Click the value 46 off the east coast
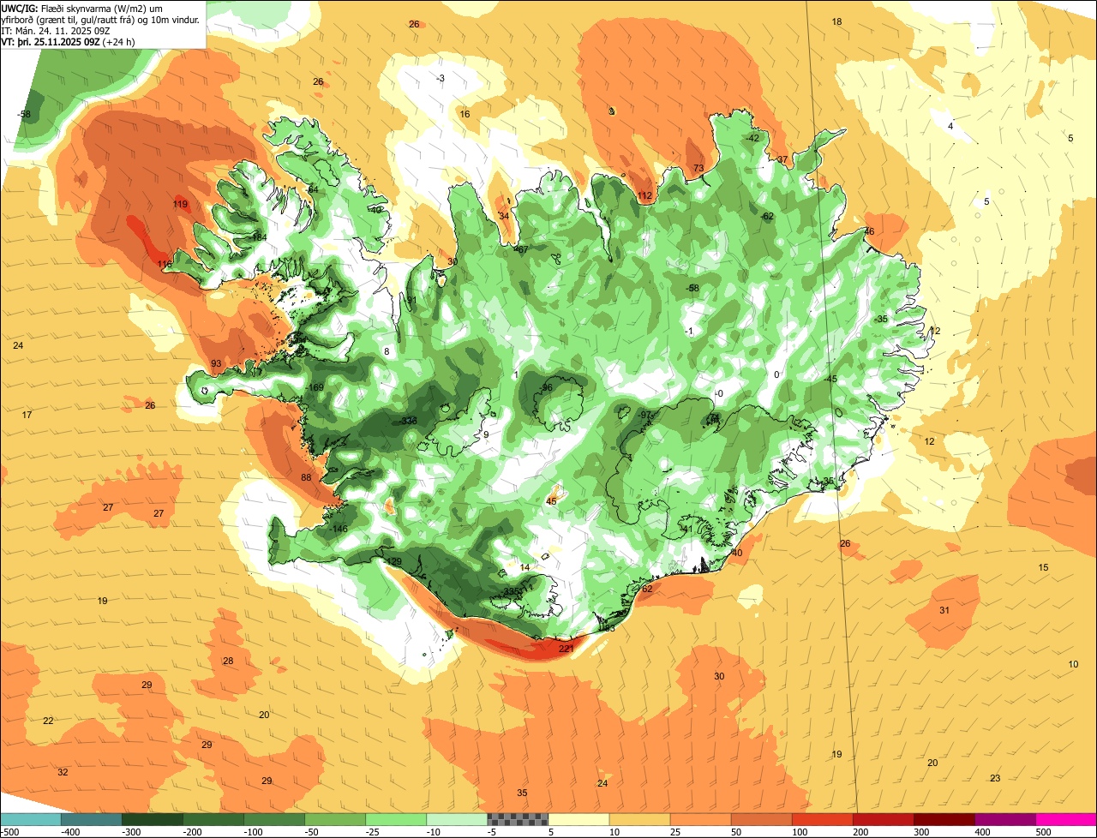 (869, 231)
